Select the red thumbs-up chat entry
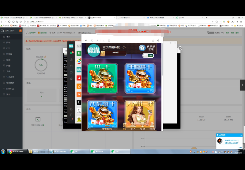This screenshot has width=245, height=170. (79, 78)
